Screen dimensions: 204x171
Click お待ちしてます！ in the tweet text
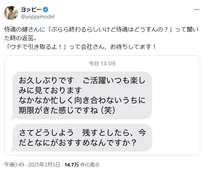click(x=133, y=47)
